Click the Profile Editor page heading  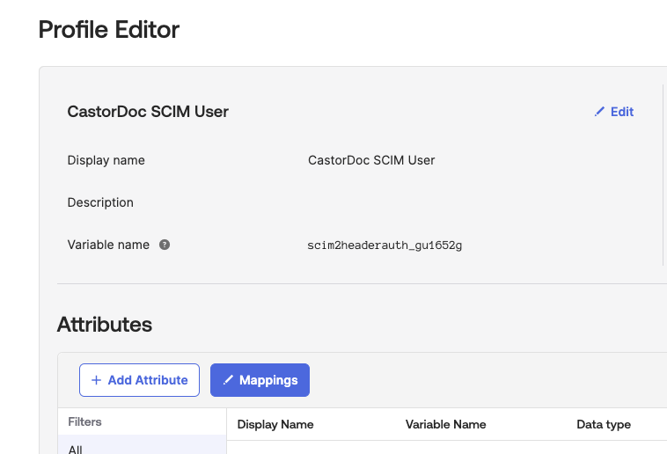(x=109, y=30)
